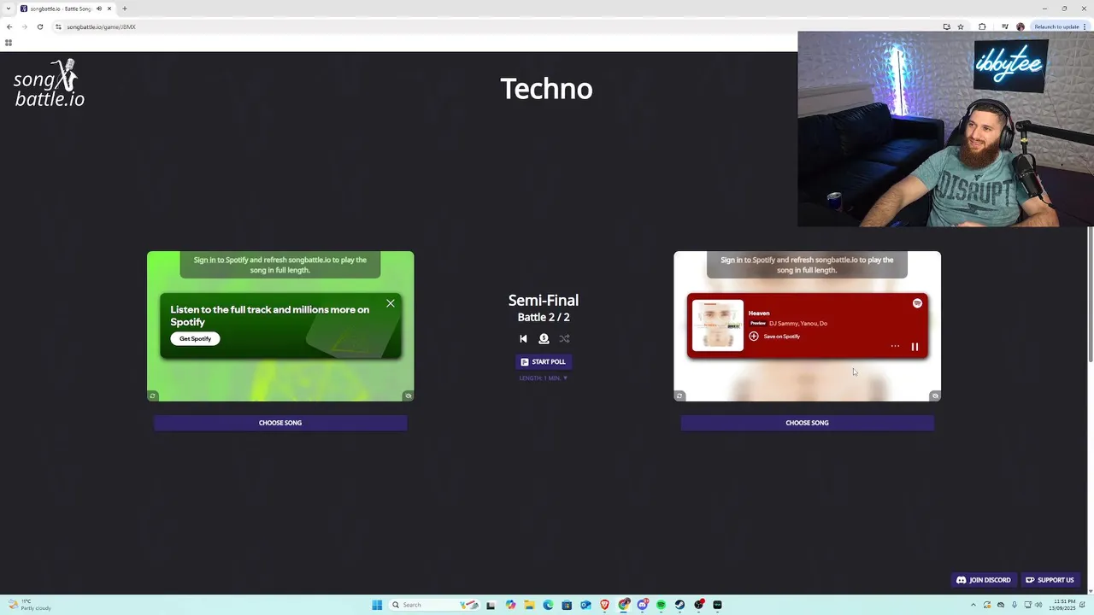The height and width of the screenshot is (615, 1094).
Task: Click the Heaven album cover thumbnail
Action: (717, 325)
